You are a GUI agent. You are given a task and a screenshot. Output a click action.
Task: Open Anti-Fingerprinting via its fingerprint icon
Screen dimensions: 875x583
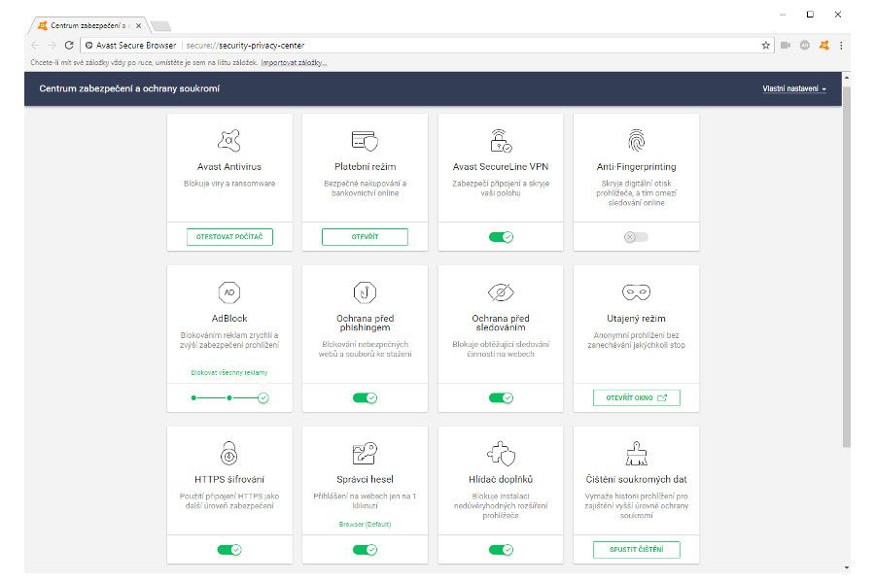(x=636, y=139)
